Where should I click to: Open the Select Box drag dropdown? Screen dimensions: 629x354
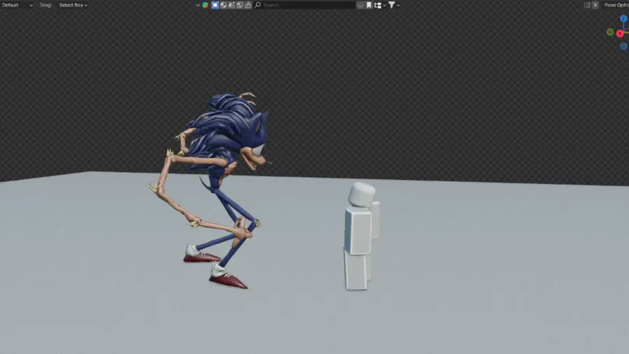[73, 5]
